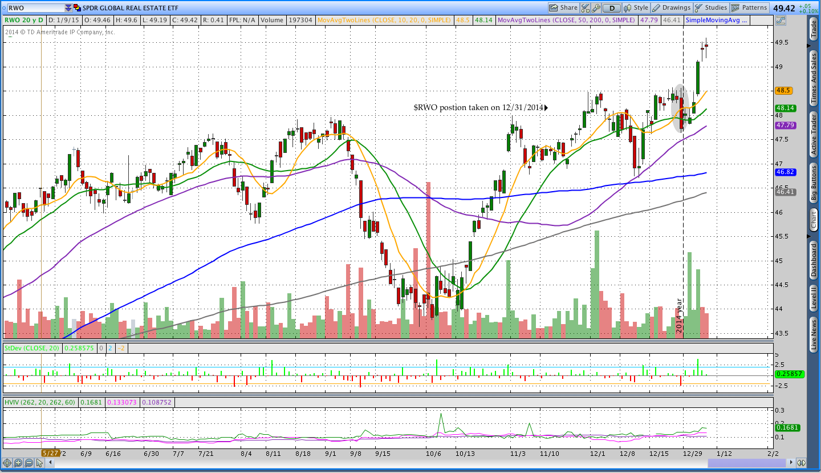Click the gray 46.41 price bubble on axis
821x473 pixels.
[x=785, y=192]
